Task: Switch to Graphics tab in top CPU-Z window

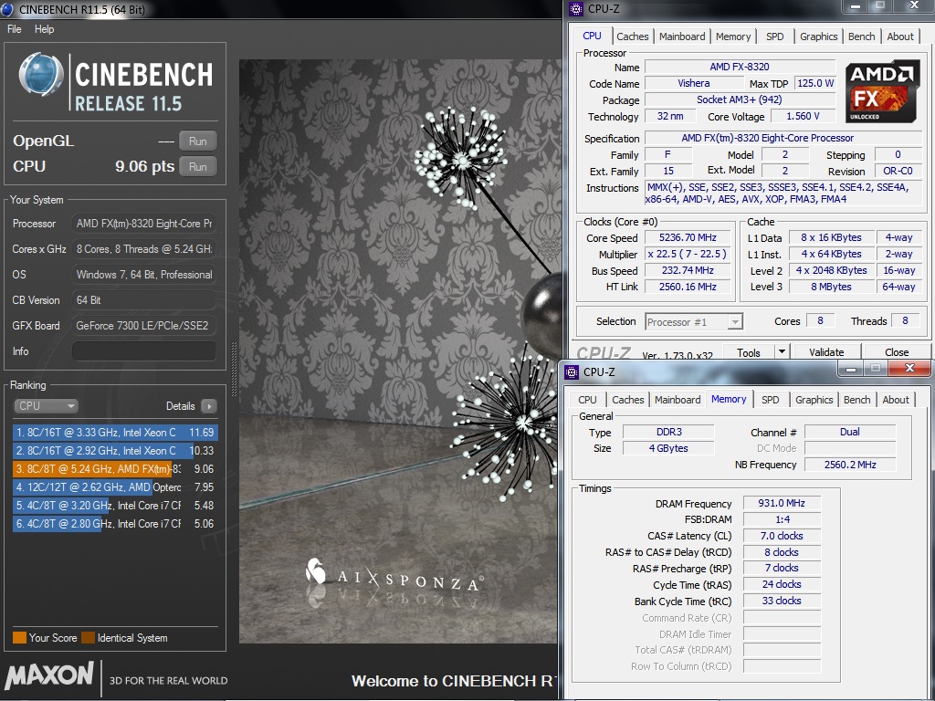Action: pos(819,37)
